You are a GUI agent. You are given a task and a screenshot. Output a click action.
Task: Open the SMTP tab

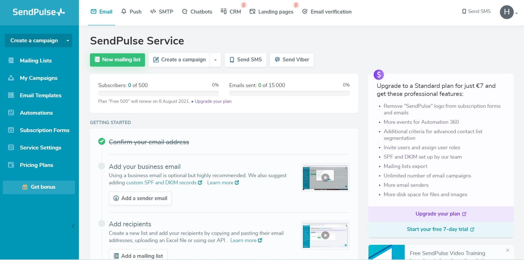point(162,12)
